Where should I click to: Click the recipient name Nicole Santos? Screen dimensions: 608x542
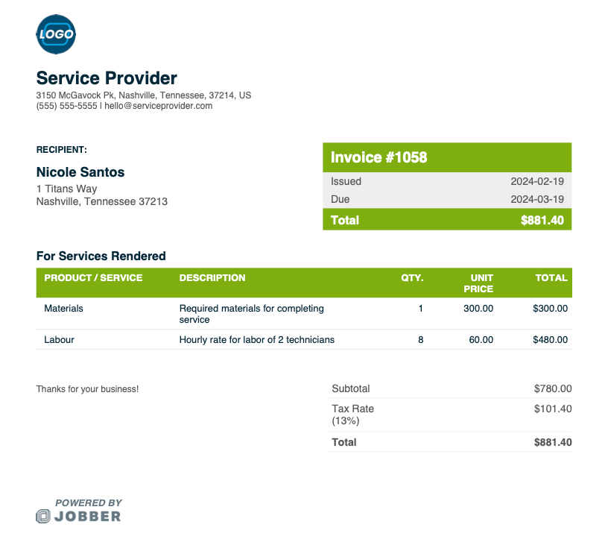coord(80,172)
